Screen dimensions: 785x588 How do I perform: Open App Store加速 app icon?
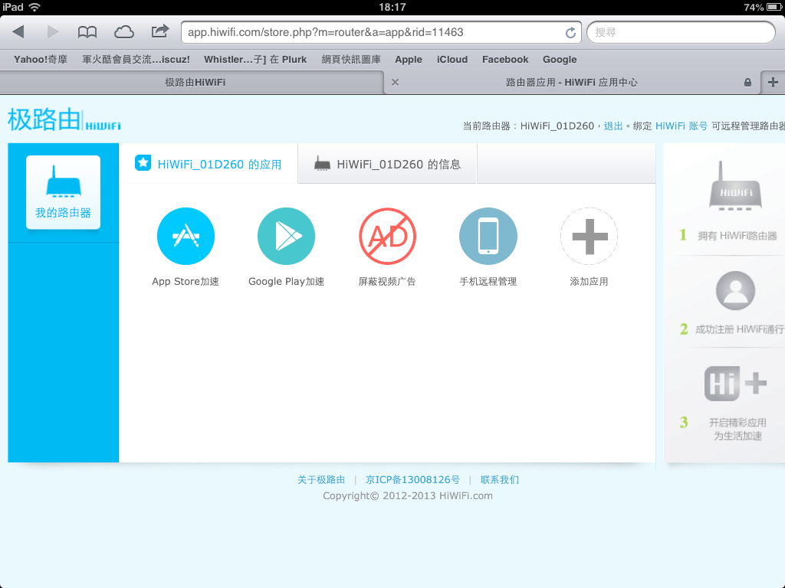click(186, 236)
